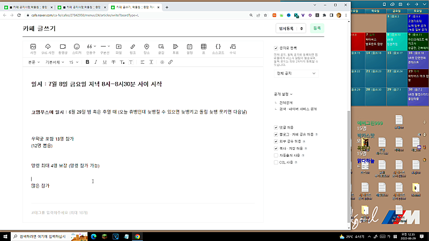Open the 전체 공지 dropdown
The width and height of the screenshot is (429, 241).
pyautogui.click(x=296, y=73)
